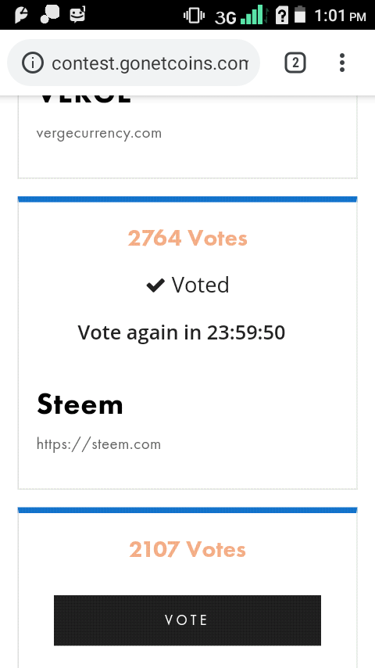Viewport: 375px width, 668px height.
Task: Tap the vibrate mode status icon
Action: coord(194,16)
